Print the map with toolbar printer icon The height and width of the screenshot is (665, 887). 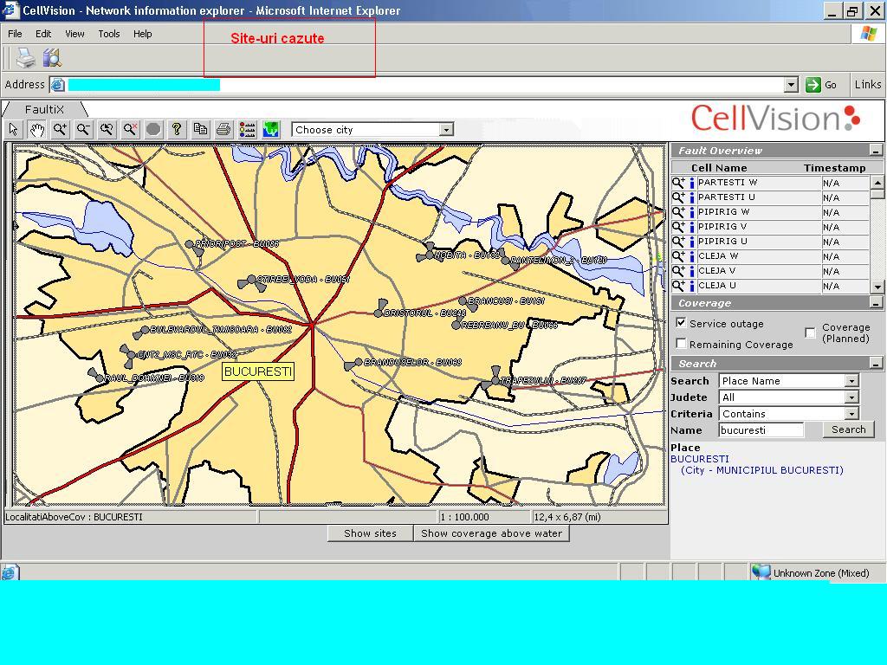point(223,130)
